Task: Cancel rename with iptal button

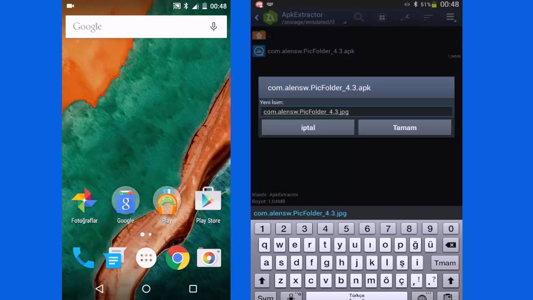Action: tap(308, 127)
